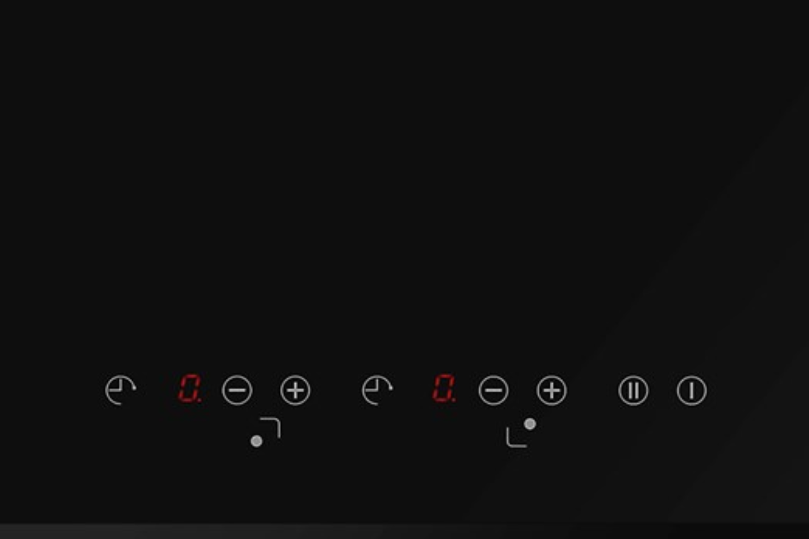Screen dimensions: 809x539
Task: Tap the left cooking zone position indicator
Action: (265, 432)
